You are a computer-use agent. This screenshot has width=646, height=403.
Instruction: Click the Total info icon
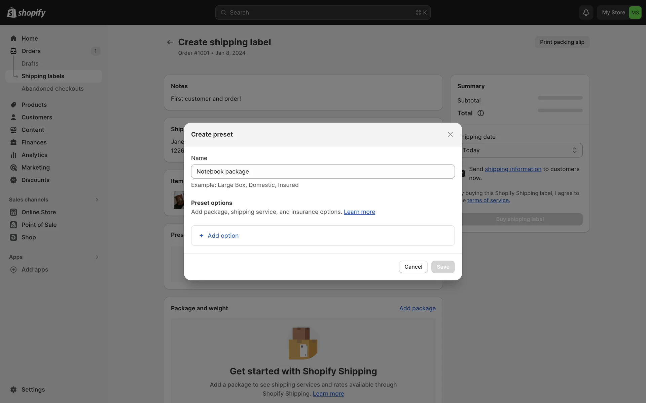(x=480, y=113)
